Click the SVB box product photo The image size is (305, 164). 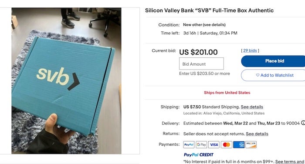[x=66, y=81]
